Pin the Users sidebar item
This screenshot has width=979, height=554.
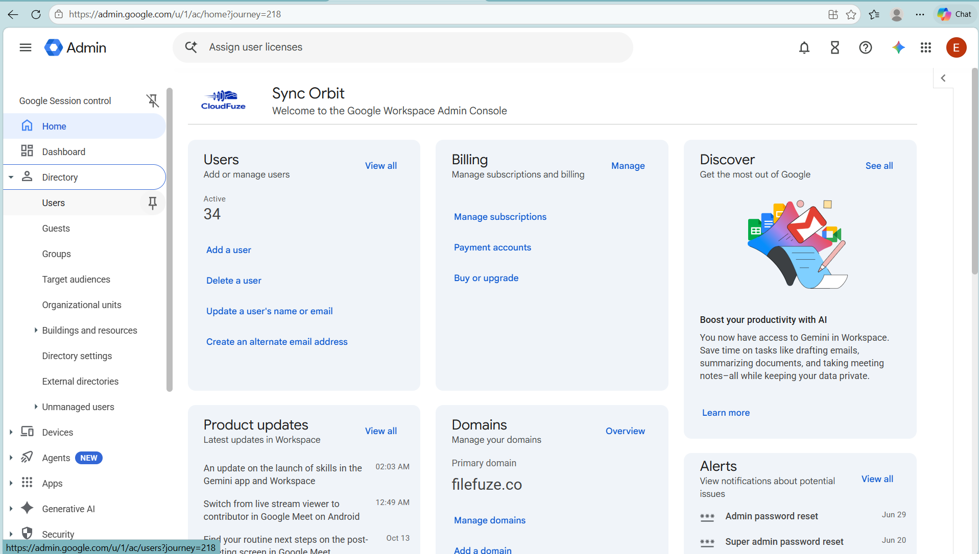[x=152, y=203]
